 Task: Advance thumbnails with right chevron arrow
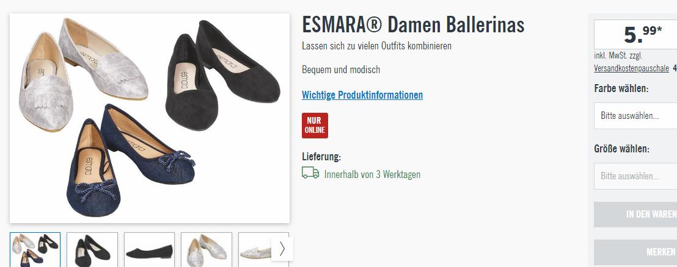click(282, 249)
